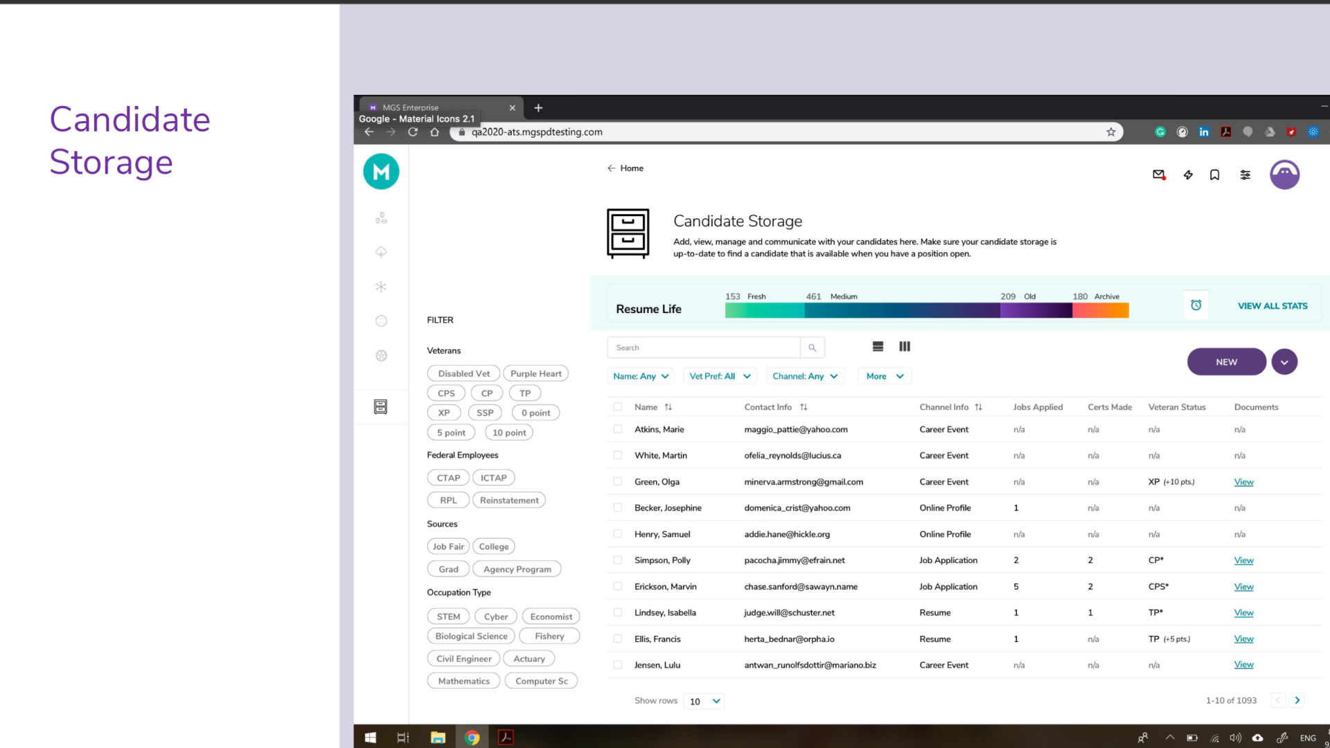Expand the Vet Pref: All dropdown
Screen dimensions: 1330x748
click(720, 376)
